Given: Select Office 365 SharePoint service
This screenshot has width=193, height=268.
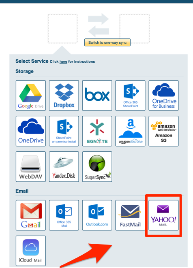Looking at the screenshot, I should (130, 96).
